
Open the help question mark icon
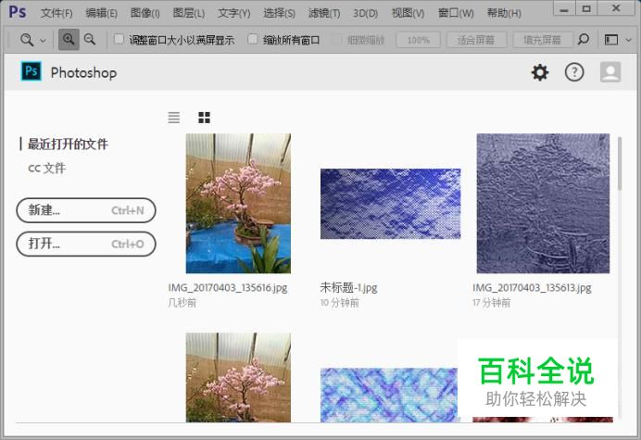(574, 72)
